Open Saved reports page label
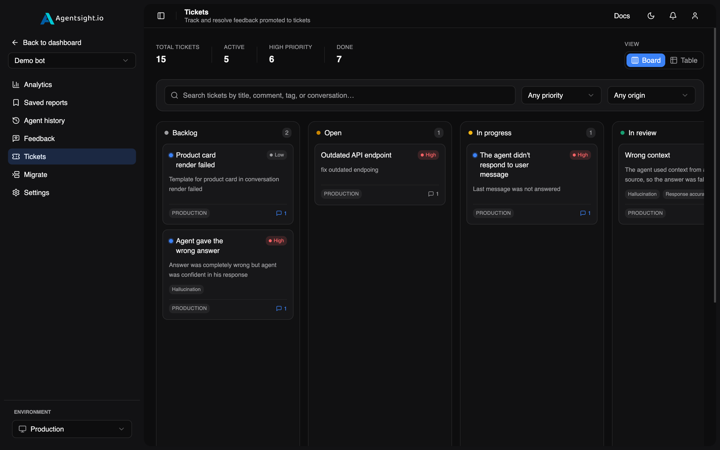Image resolution: width=720 pixels, height=450 pixels. 45,103
